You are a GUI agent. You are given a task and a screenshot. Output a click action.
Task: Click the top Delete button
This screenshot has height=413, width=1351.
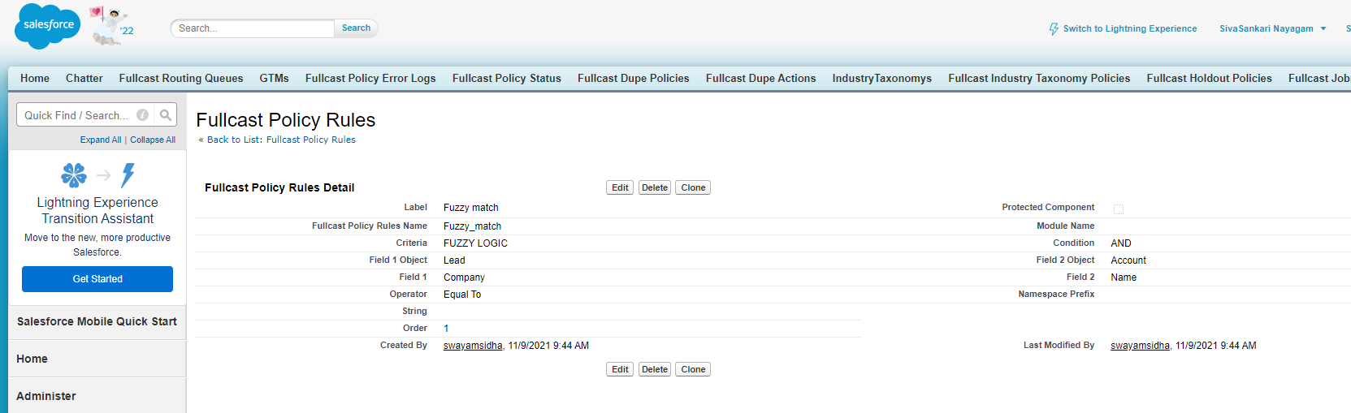click(x=655, y=187)
